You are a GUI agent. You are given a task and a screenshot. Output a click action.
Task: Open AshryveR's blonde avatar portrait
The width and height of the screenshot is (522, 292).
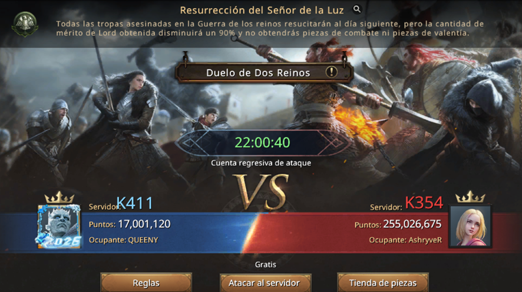pos(470,226)
